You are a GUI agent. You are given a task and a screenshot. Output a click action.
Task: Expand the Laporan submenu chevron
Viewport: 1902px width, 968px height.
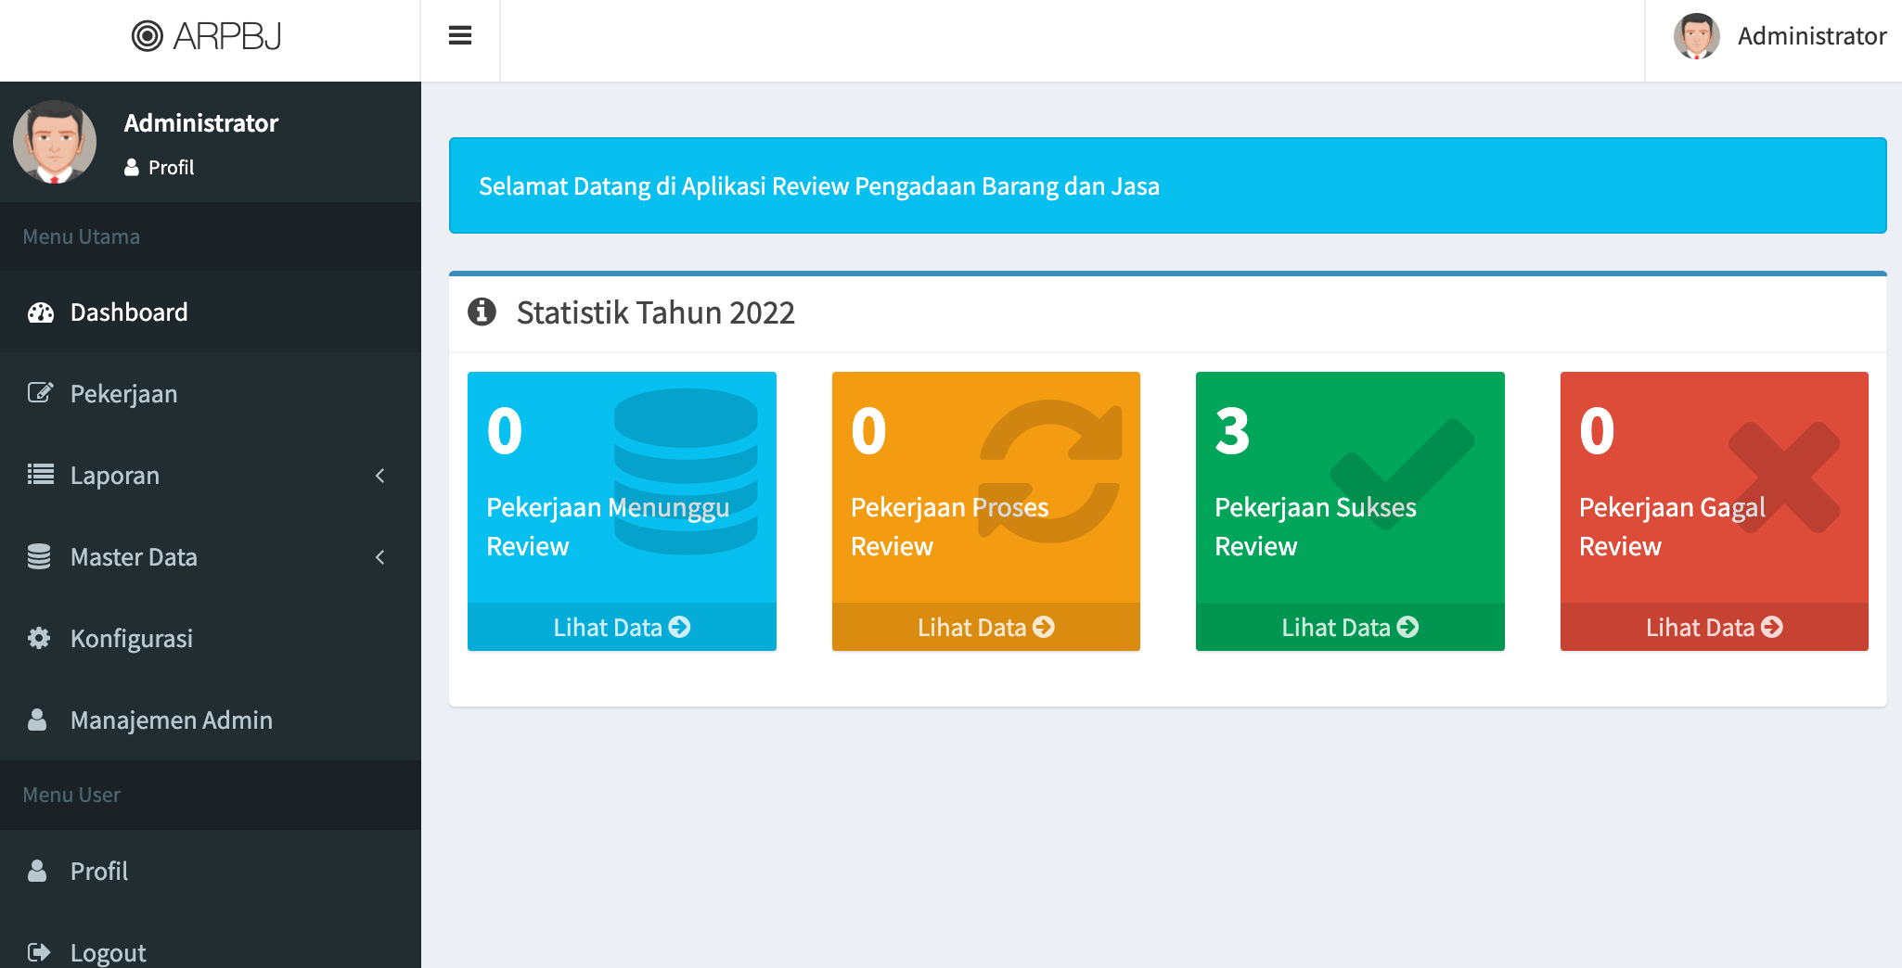point(379,476)
